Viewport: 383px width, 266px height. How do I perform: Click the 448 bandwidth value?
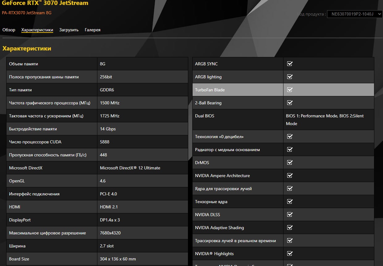tap(104, 155)
